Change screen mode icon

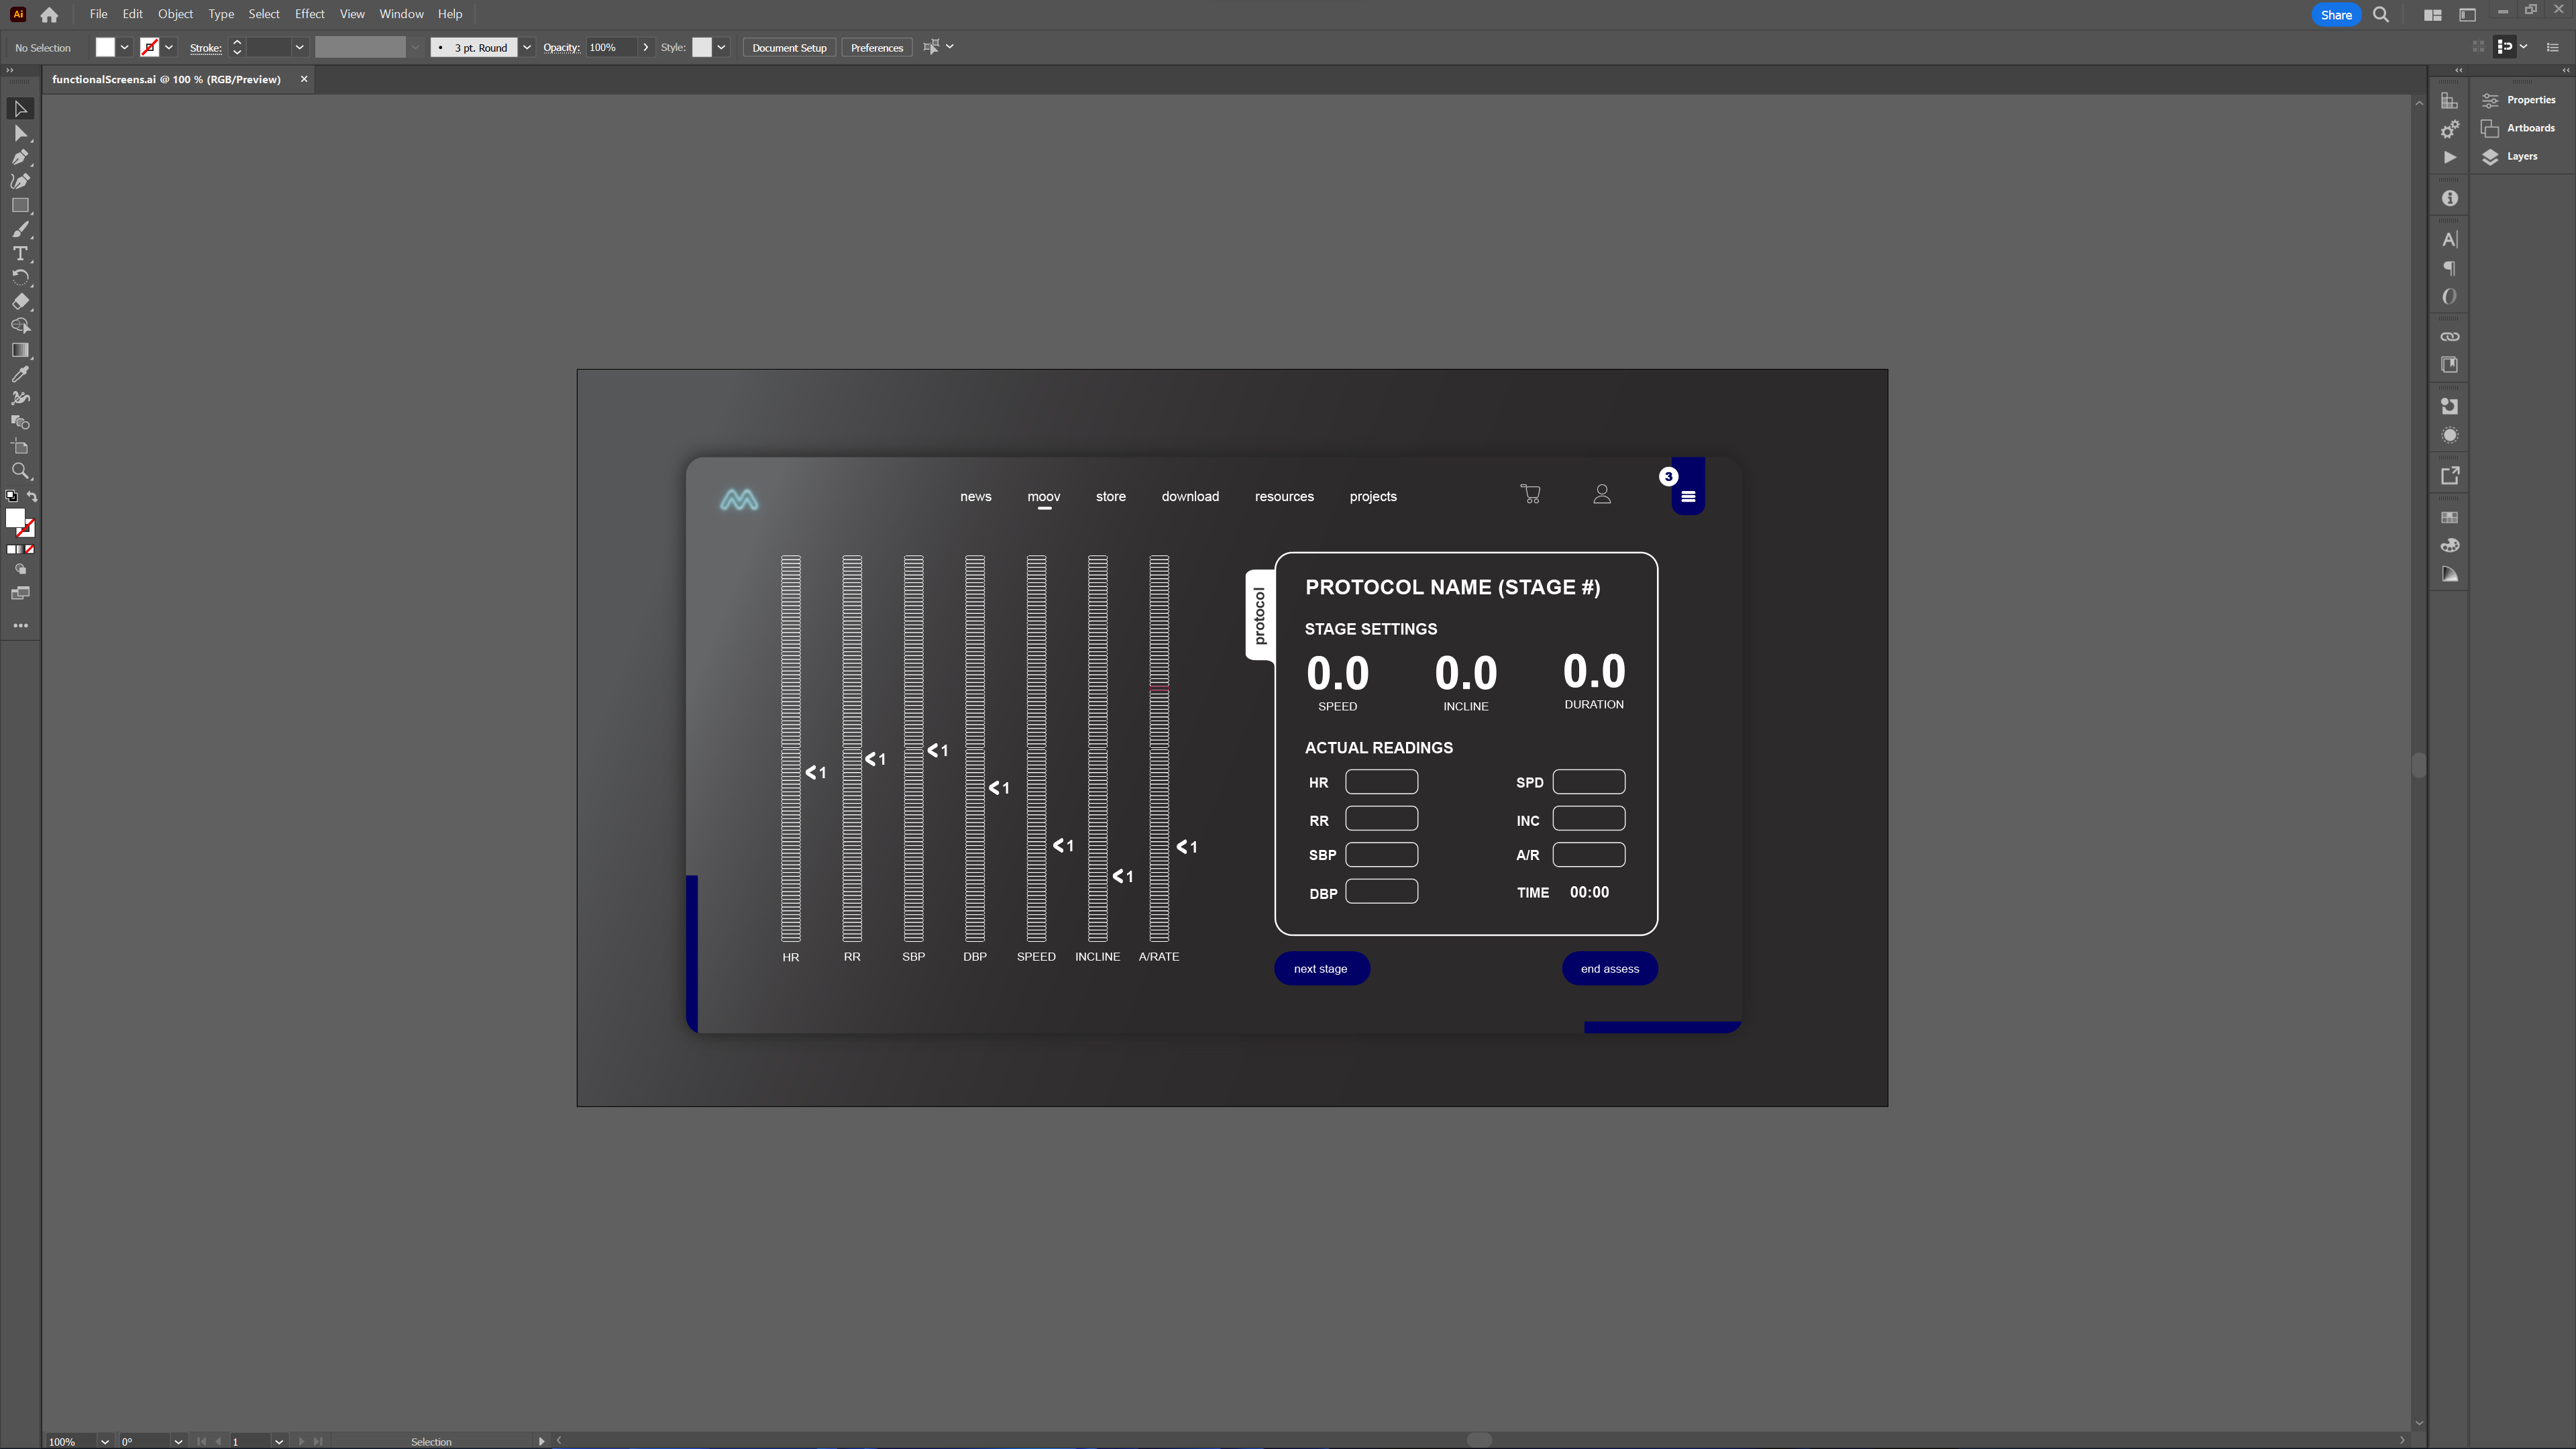[x=20, y=593]
